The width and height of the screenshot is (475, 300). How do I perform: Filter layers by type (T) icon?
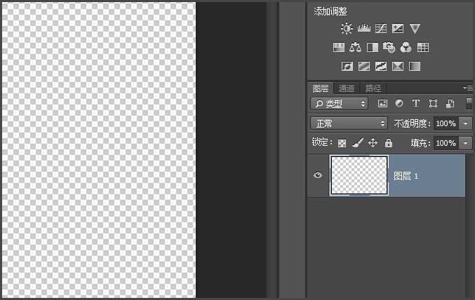pyautogui.click(x=416, y=104)
